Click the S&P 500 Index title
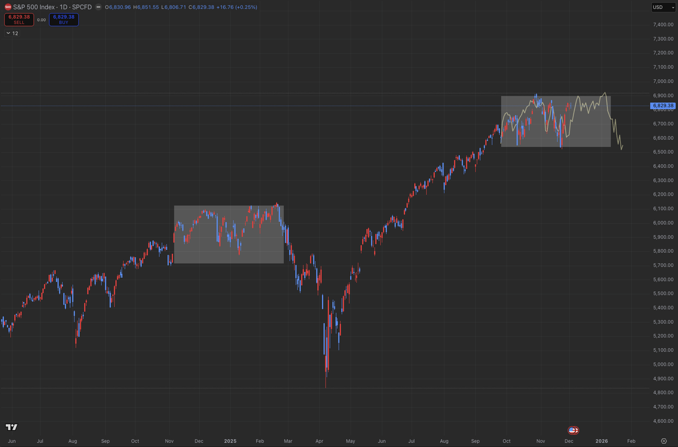The height and width of the screenshot is (447, 678). point(33,7)
